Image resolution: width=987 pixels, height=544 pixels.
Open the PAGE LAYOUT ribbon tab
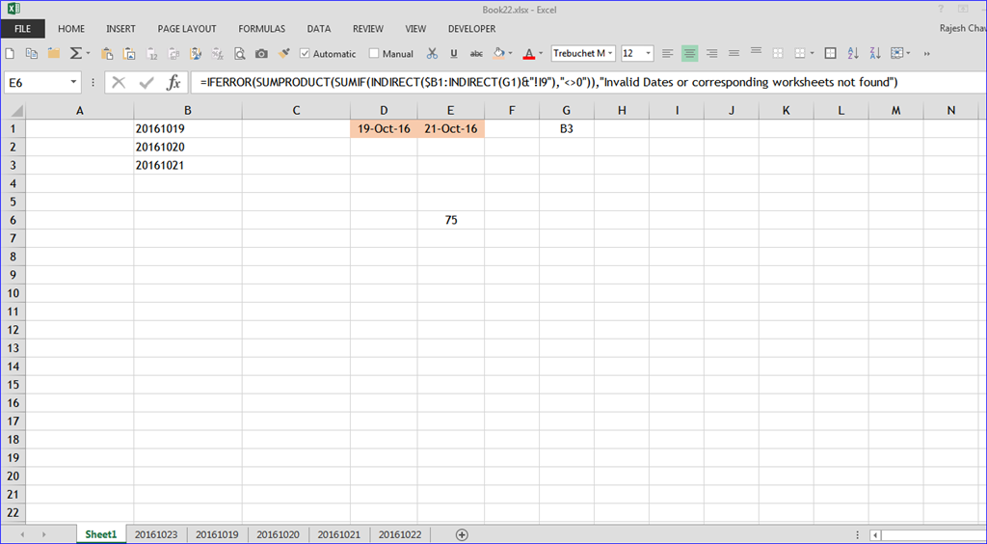(x=187, y=29)
